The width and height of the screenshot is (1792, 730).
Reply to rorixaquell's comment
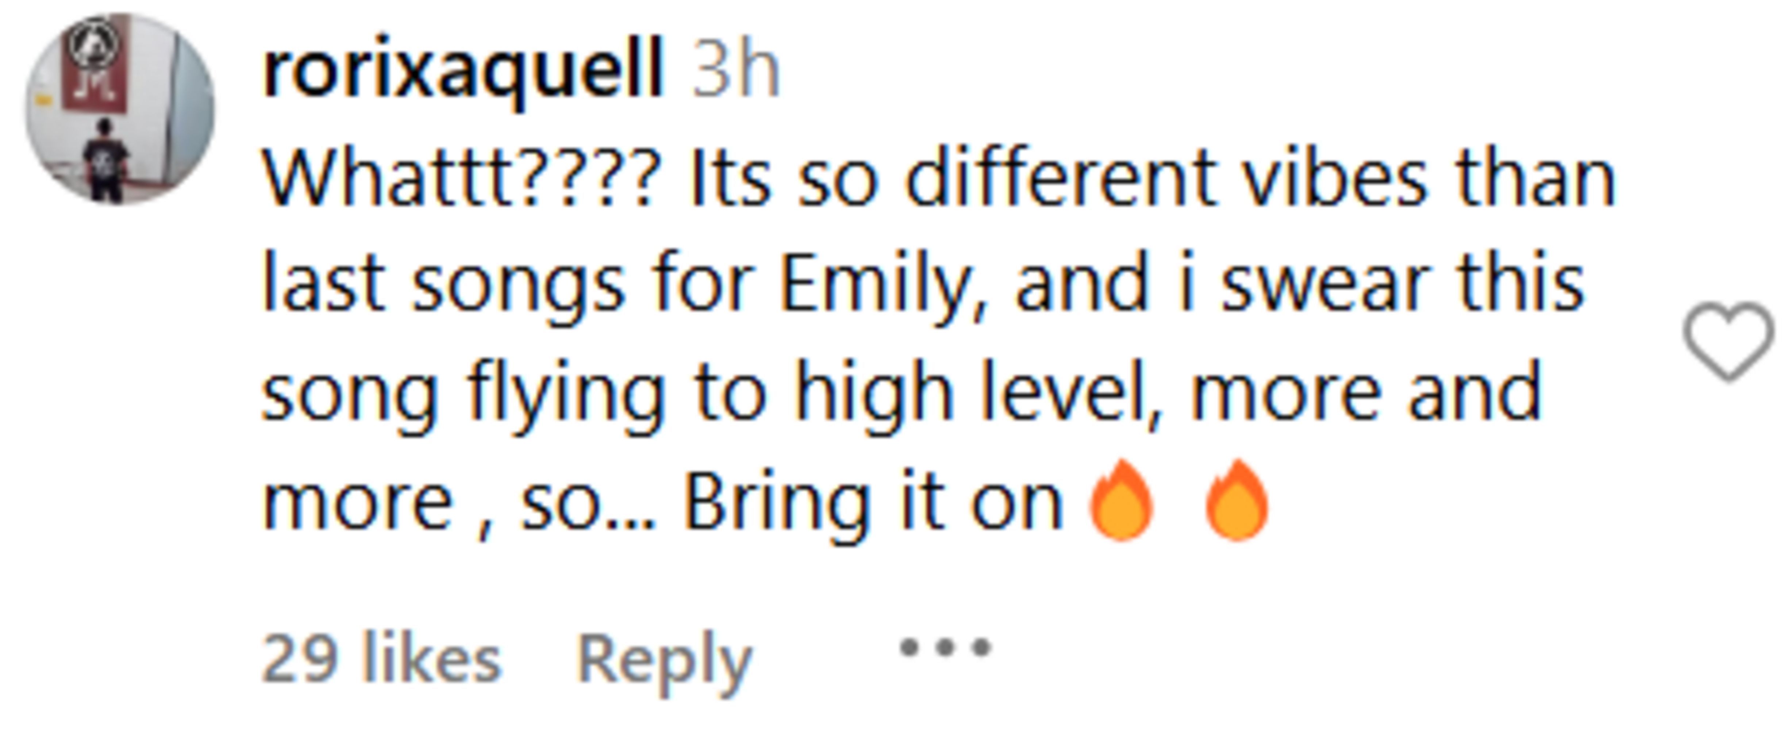(x=664, y=658)
